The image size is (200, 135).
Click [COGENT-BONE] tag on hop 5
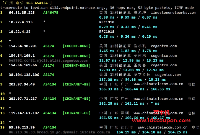tap(77, 46)
